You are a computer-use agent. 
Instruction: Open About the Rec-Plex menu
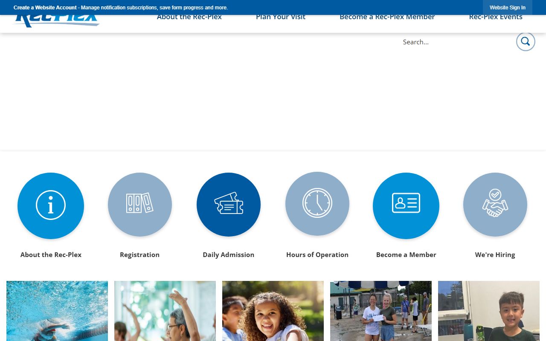point(189,17)
